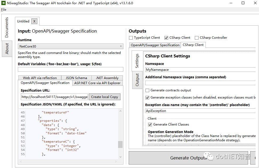This screenshot has width=259, height=168.
Task: Open the JSON Schema input tab
Action: pyautogui.click(x=76, y=78)
